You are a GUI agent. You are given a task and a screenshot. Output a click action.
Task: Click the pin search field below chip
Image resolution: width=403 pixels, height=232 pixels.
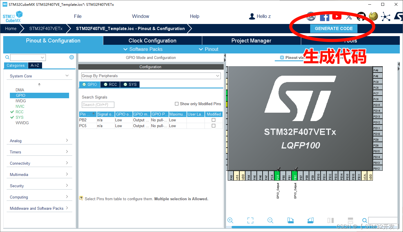click(x=383, y=220)
